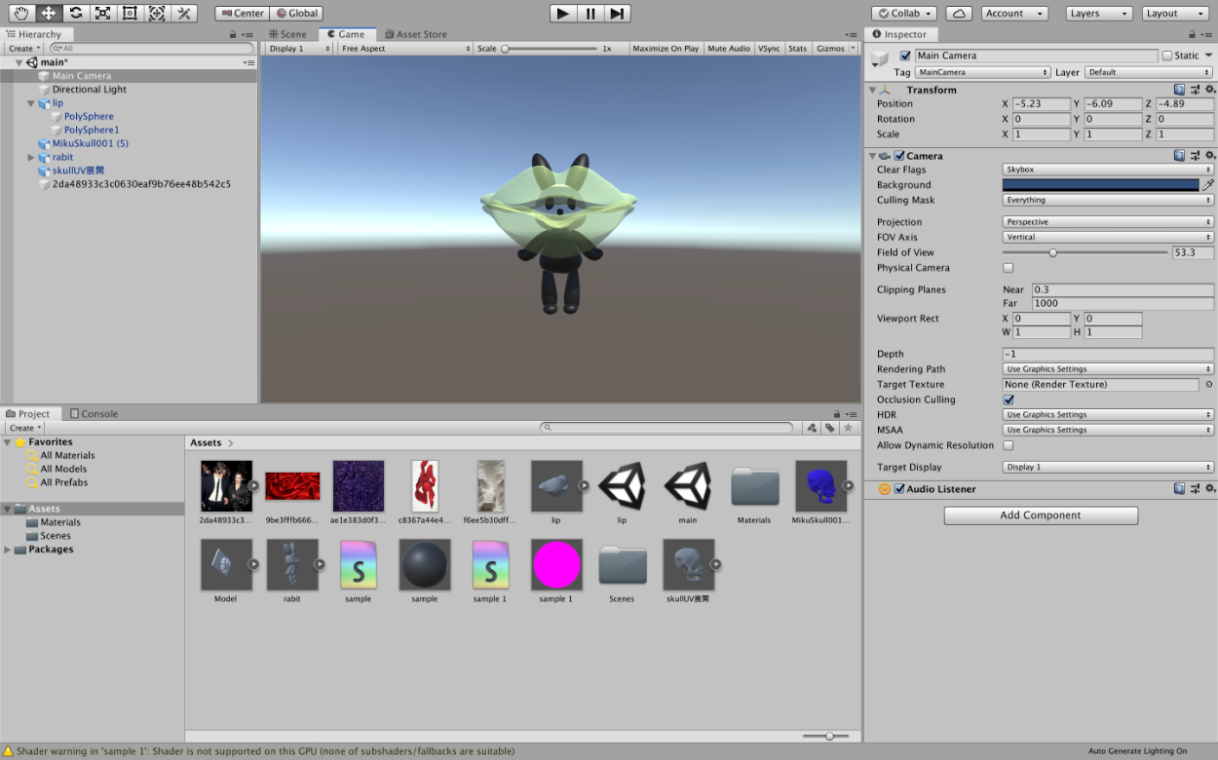Click the Pause button
Screen dimensions: 1218x760
590,14
